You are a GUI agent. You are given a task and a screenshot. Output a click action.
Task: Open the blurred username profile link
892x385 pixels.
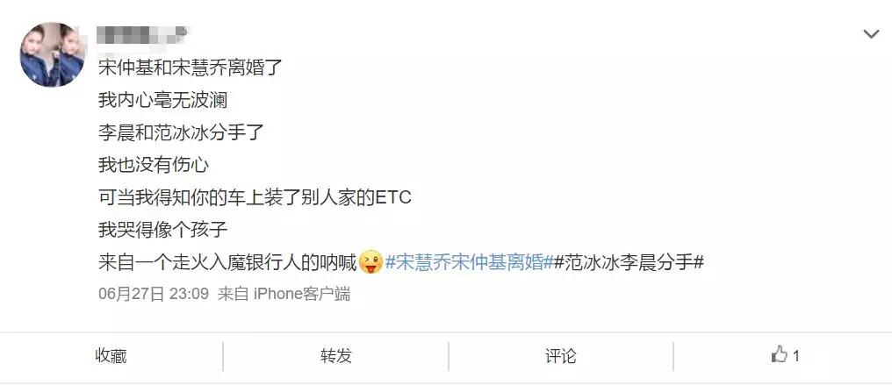[142, 35]
